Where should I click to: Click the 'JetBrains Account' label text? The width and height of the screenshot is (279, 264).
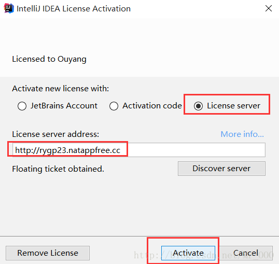pos(64,106)
